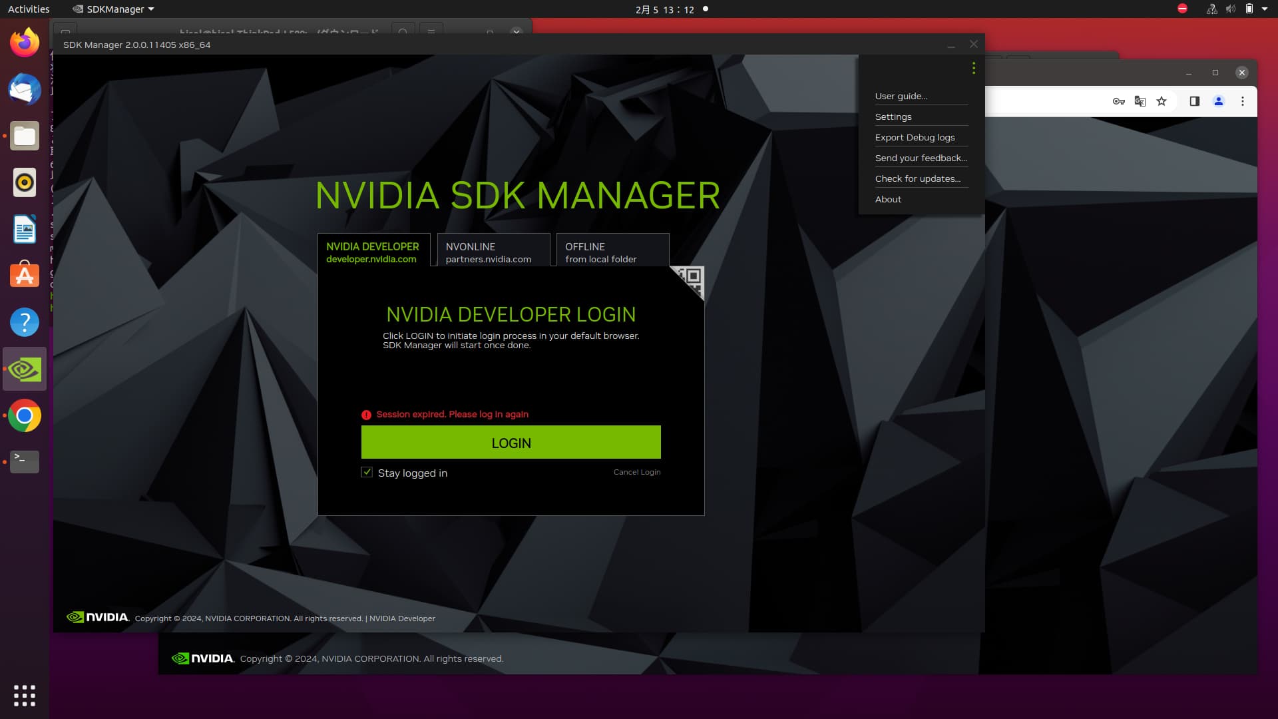Click Session expired error message text
Screen dimensions: 1278x719
pos(452,414)
